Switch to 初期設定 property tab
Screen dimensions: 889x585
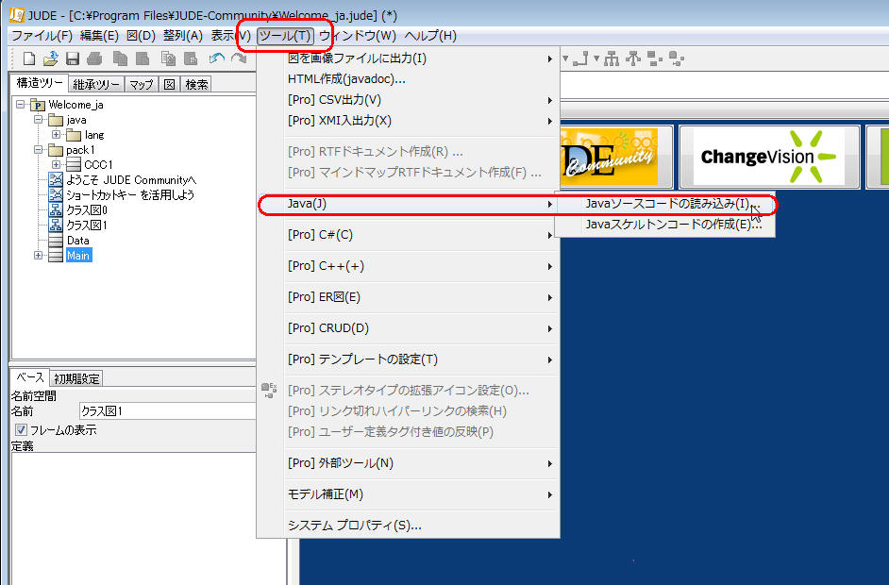pos(76,379)
